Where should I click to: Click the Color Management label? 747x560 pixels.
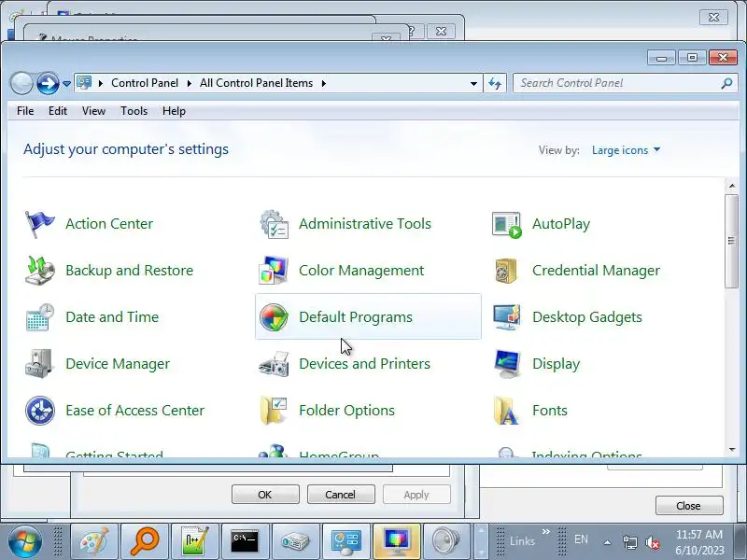[x=361, y=271]
